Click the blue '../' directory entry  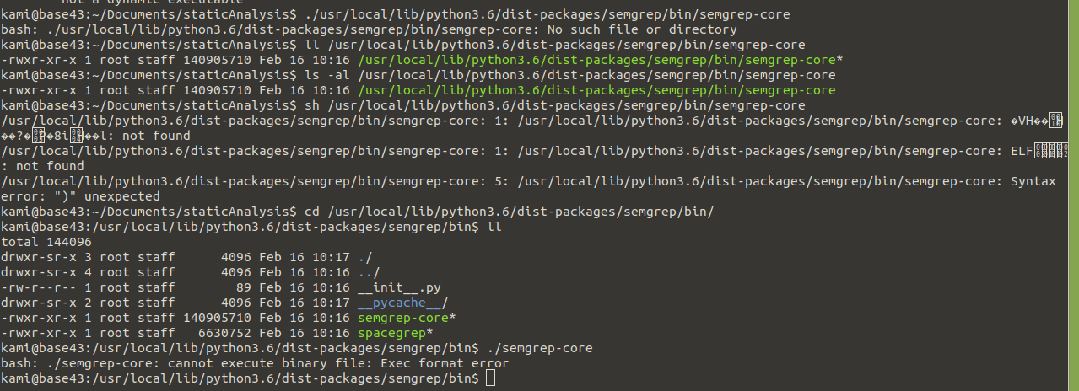click(x=369, y=272)
